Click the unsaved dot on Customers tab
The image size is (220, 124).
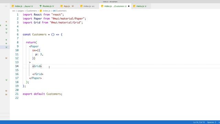[129, 6]
